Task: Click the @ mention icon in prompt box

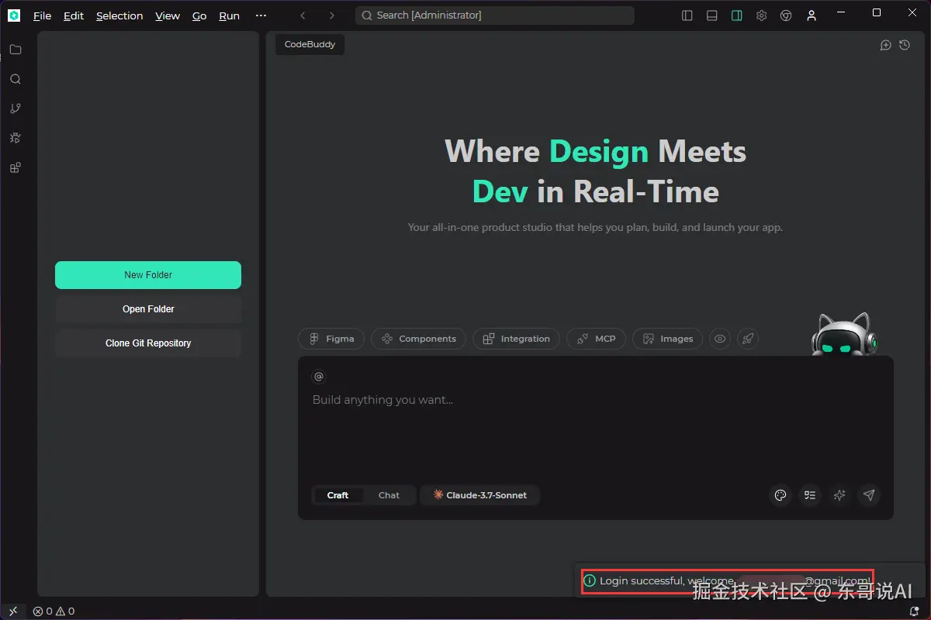Action: point(318,377)
